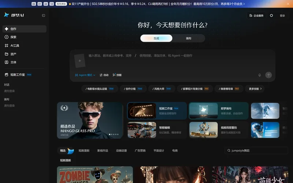Open the 智能编辑 feature card
Image resolution: width=293 pixels, height=183 pixels.
(157, 130)
